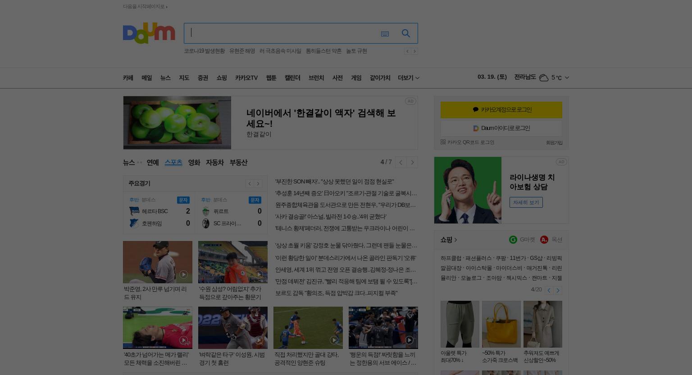Click the magnifier search button
The width and height of the screenshot is (692, 375).
[406, 33]
